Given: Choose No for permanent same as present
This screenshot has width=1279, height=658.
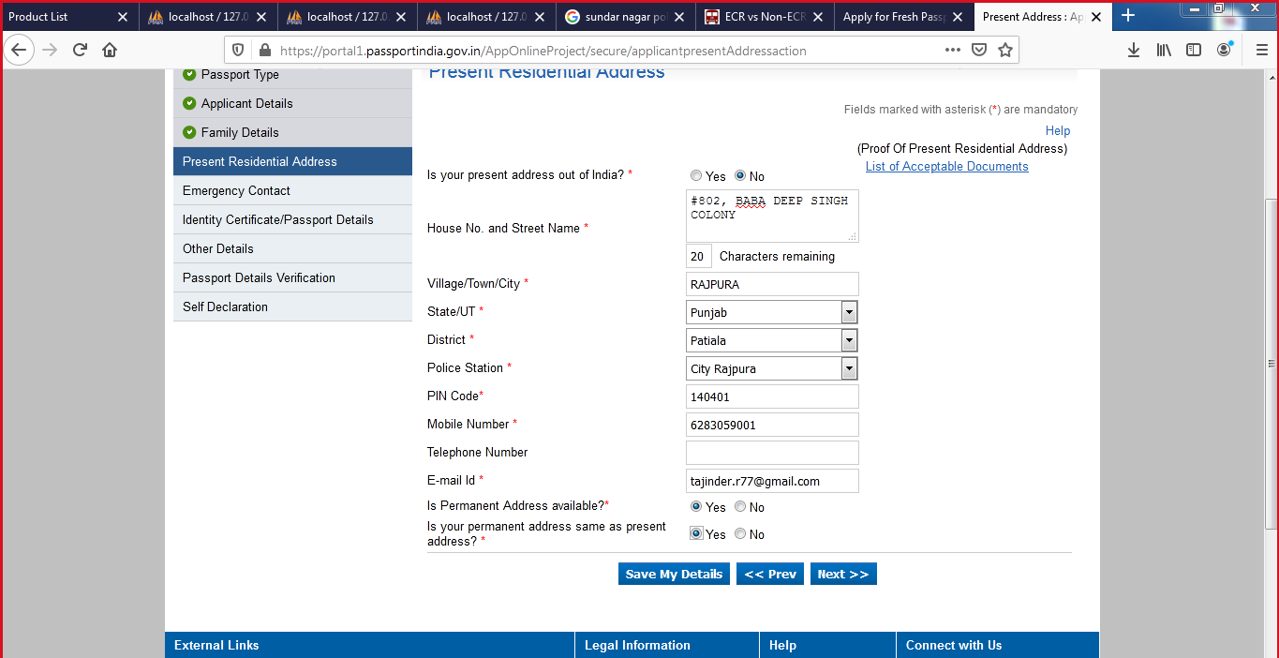Looking at the screenshot, I should click(740, 534).
